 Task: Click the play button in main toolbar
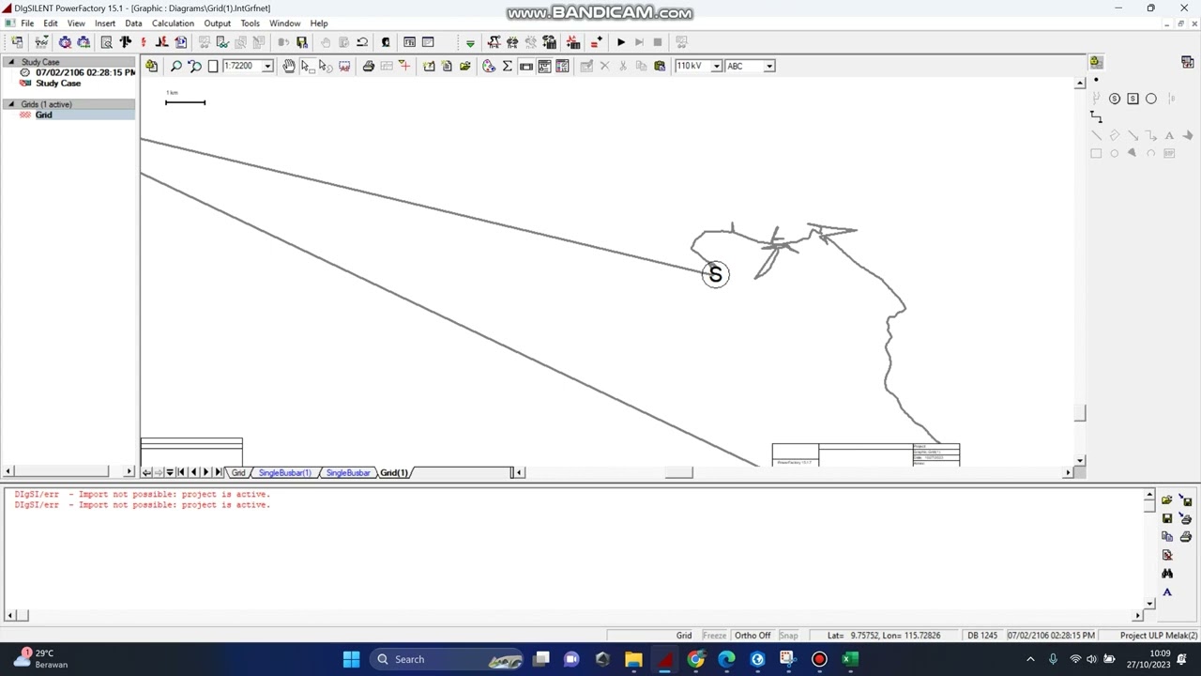[x=621, y=42]
